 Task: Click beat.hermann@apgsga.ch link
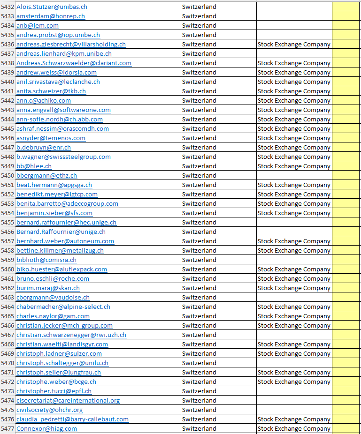(x=54, y=185)
